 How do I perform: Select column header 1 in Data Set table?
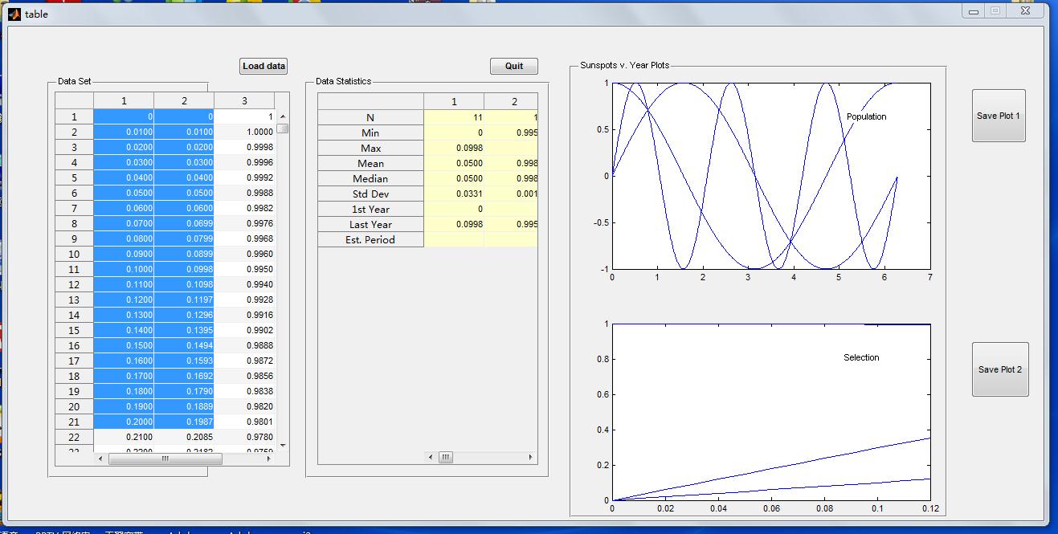click(124, 100)
